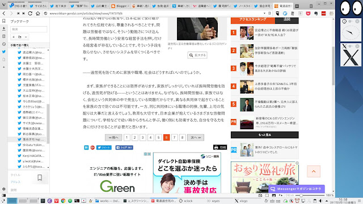Select the access ranking tab
Image resolution: width=363 pixels, height=204 pixels.
coord(253,20)
